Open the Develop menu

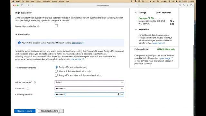(54, 1)
